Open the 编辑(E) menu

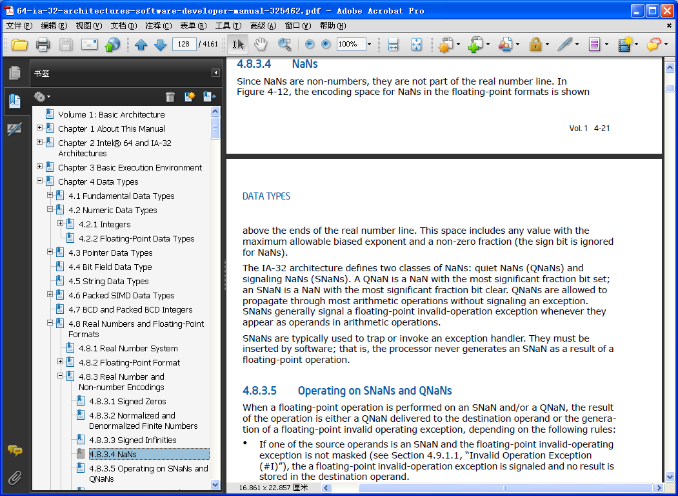pos(54,26)
